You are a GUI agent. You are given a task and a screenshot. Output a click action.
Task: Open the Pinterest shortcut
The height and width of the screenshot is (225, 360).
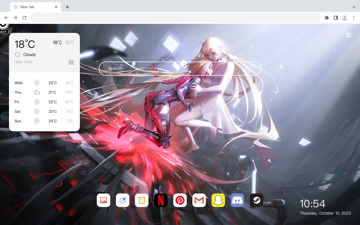180,200
